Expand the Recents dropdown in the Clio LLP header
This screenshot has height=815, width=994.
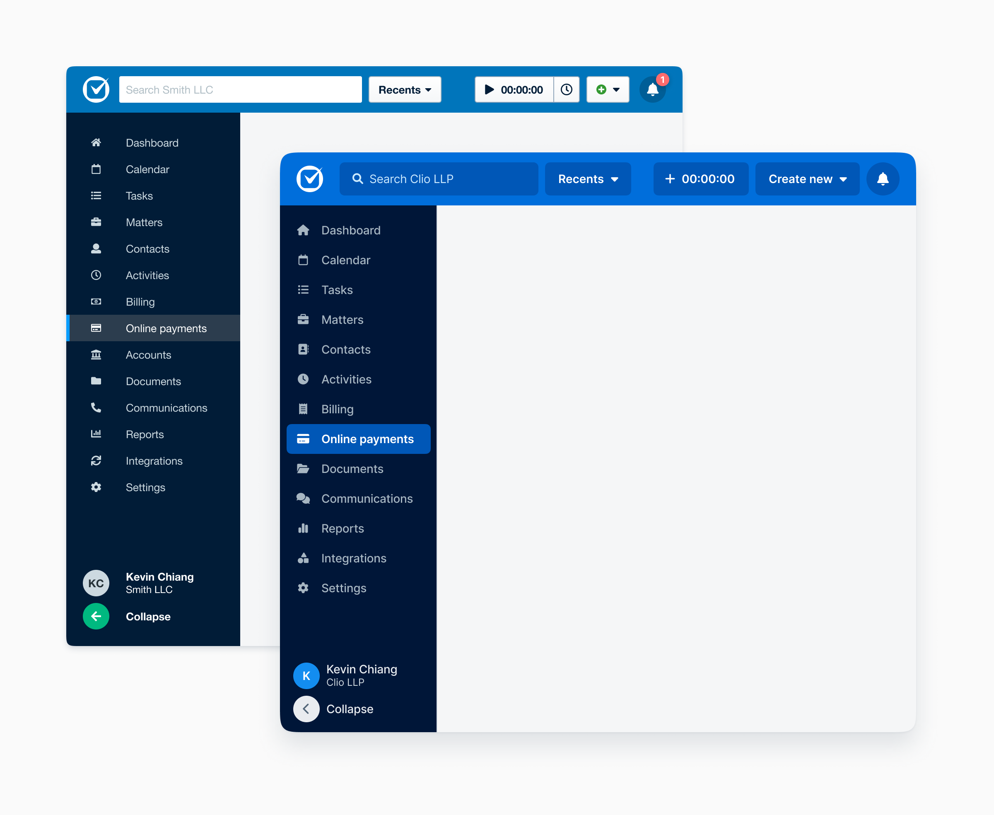588,179
